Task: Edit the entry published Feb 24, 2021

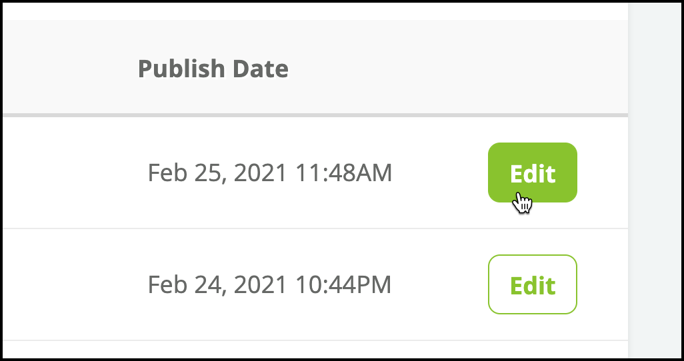Action: pos(532,284)
